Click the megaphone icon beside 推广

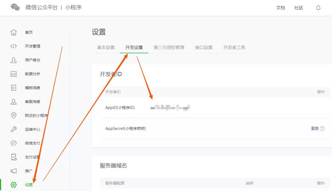point(14,171)
